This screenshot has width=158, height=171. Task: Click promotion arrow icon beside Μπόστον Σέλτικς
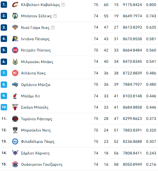(55, 16)
